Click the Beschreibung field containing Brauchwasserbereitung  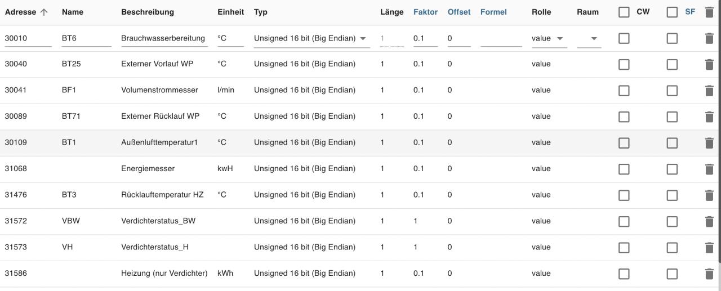[x=164, y=38]
